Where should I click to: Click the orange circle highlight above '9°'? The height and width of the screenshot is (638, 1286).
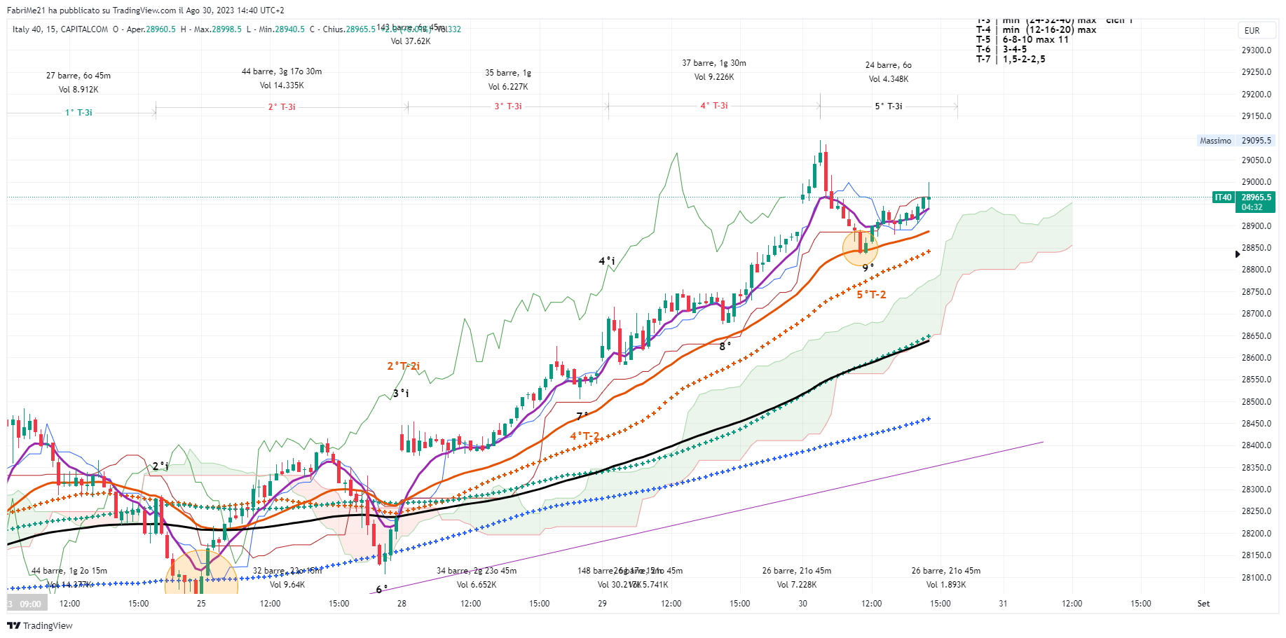click(860, 247)
